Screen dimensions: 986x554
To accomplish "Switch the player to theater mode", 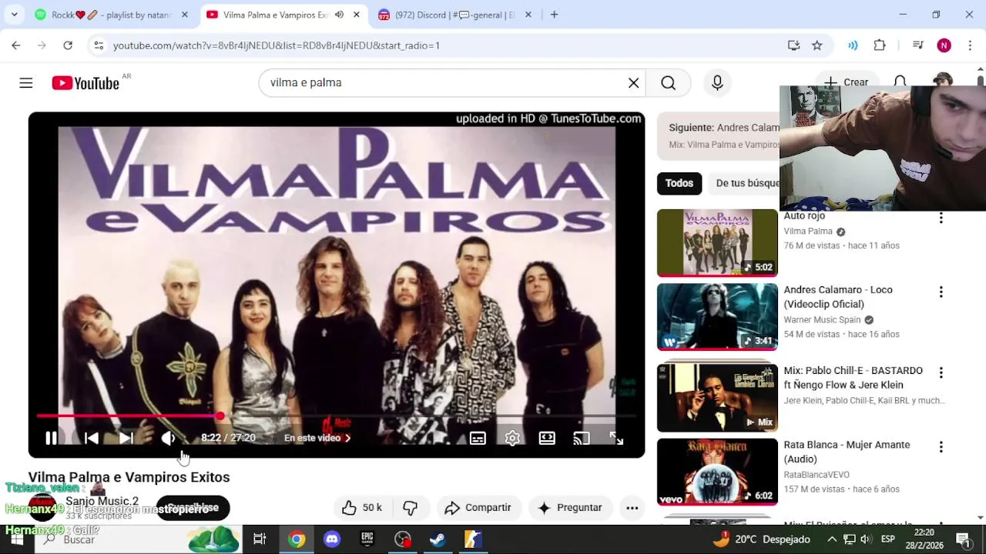I will tap(547, 438).
